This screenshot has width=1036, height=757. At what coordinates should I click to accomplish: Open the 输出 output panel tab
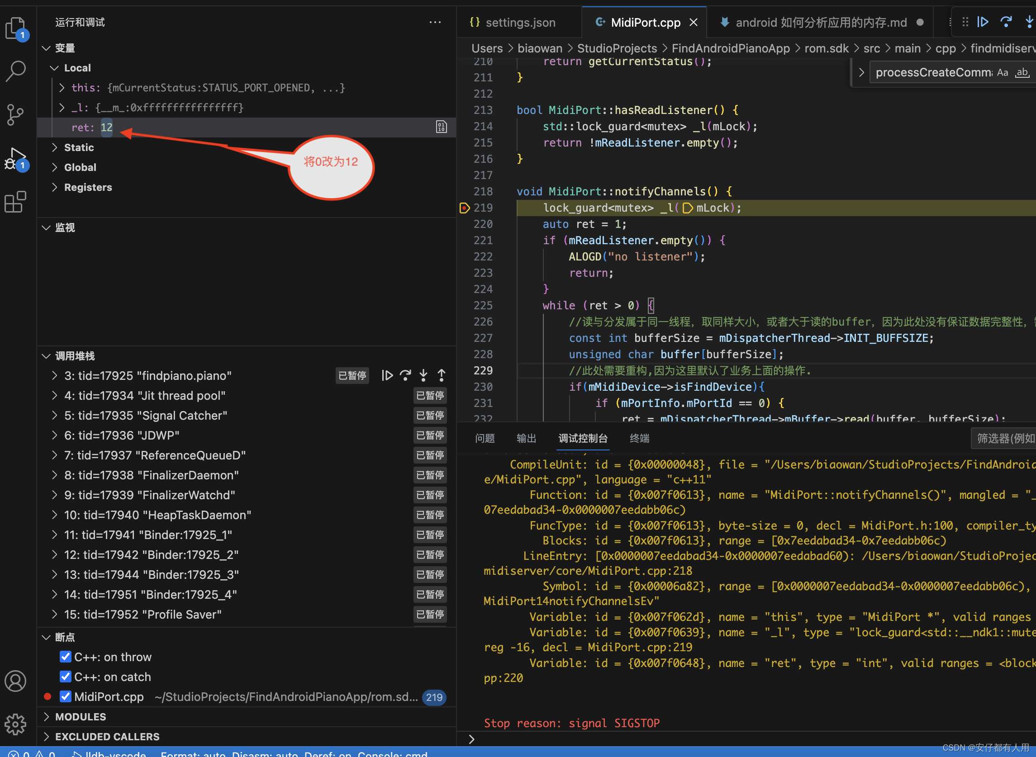pyautogui.click(x=526, y=438)
